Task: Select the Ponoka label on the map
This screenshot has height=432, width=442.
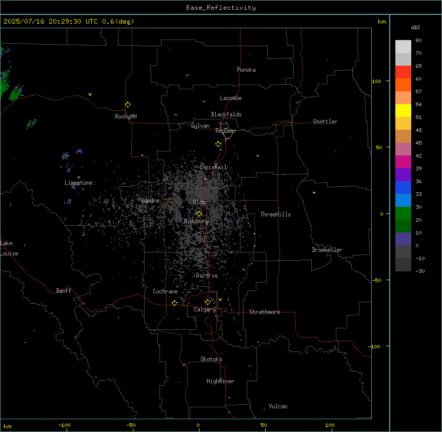Action: (x=246, y=70)
